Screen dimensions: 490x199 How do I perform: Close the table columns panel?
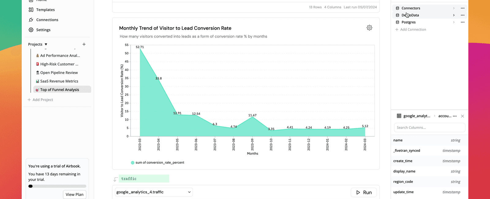tap(462, 116)
